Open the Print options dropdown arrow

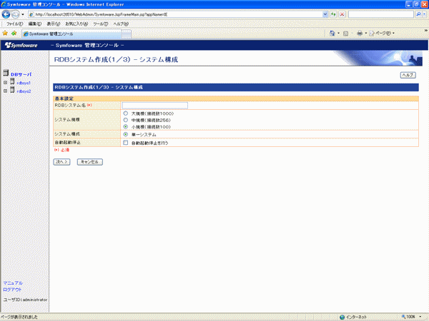[x=366, y=34]
